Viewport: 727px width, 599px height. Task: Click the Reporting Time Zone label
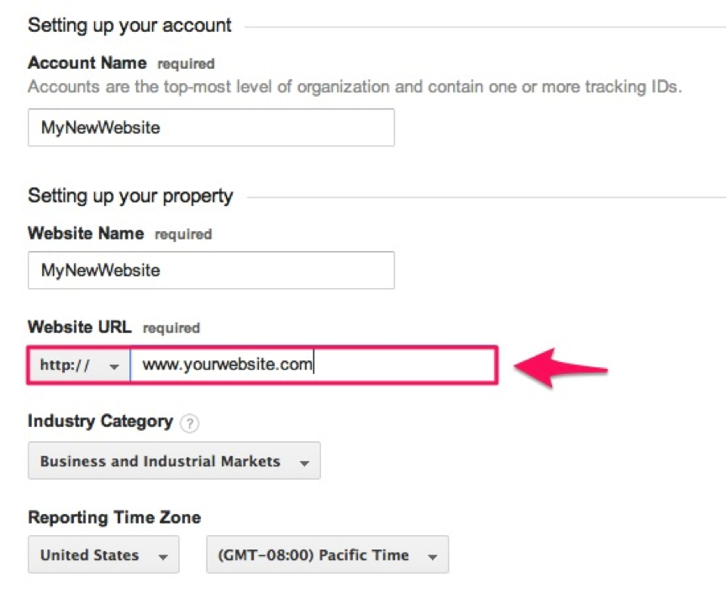point(114,517)
